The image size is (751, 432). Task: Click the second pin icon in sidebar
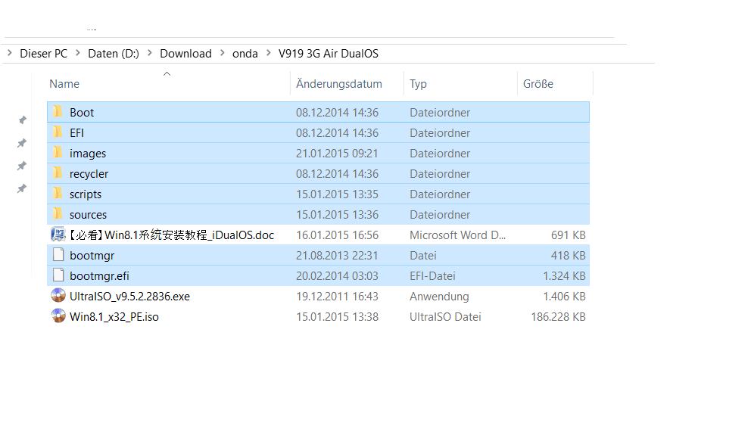pyautogui.click(x=22, y=143)
